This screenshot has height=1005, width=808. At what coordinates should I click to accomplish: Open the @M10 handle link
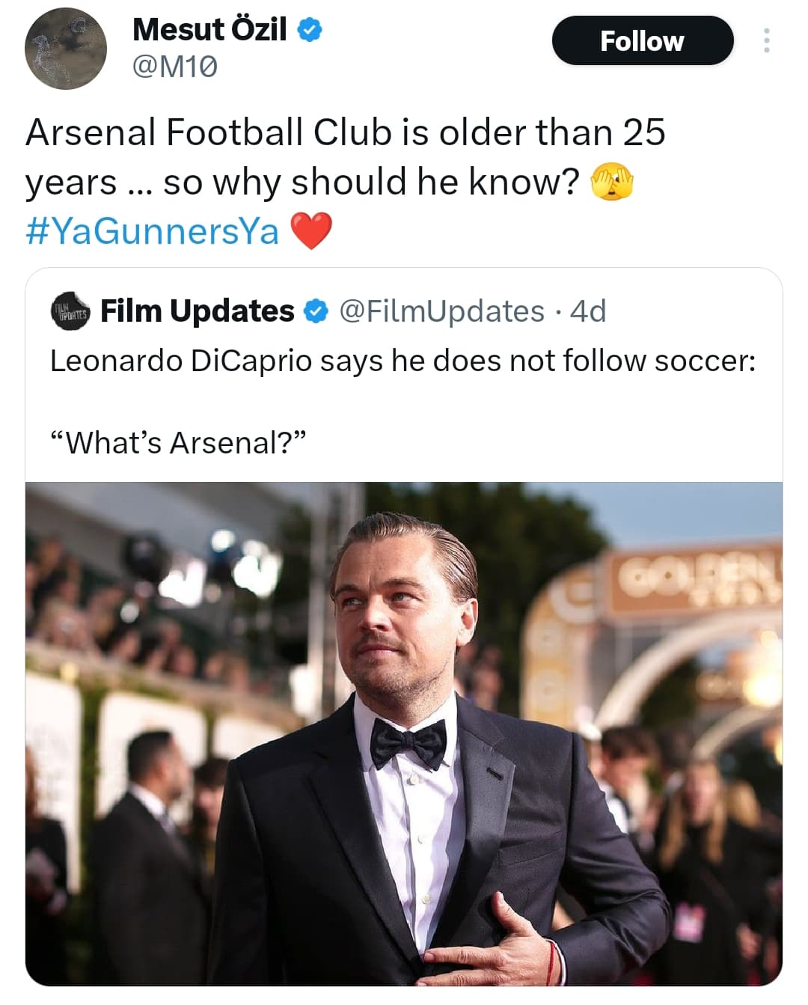tap(175, 67)
